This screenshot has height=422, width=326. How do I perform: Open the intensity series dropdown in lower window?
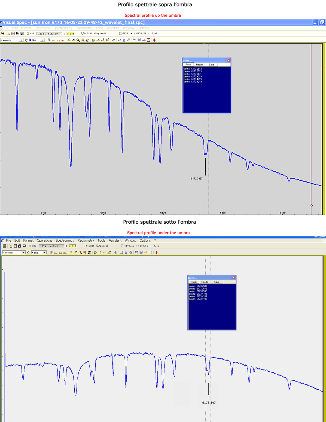23,253
